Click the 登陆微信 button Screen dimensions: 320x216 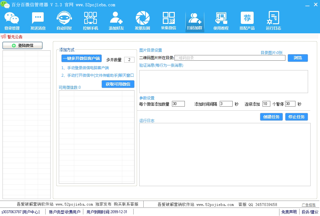click(22, 46)
